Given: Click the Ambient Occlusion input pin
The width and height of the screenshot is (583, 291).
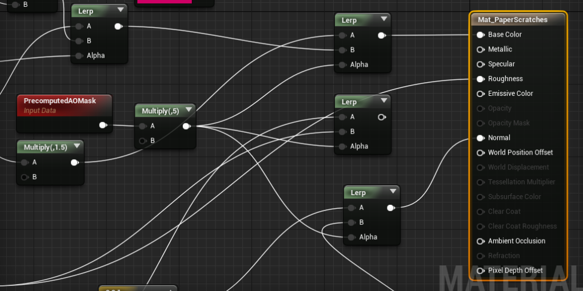Looking at the screenshot, I should tap(480, 241).
